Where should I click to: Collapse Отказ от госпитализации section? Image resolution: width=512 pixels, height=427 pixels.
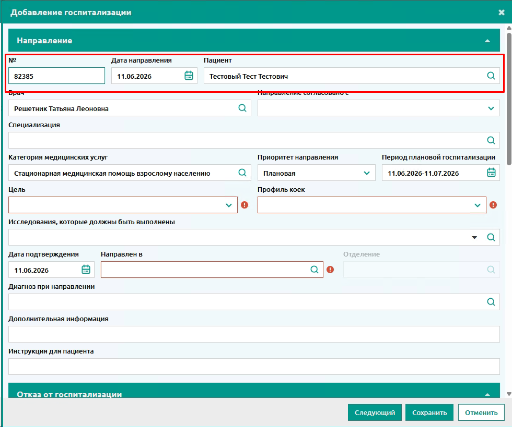tap(487, 394)
